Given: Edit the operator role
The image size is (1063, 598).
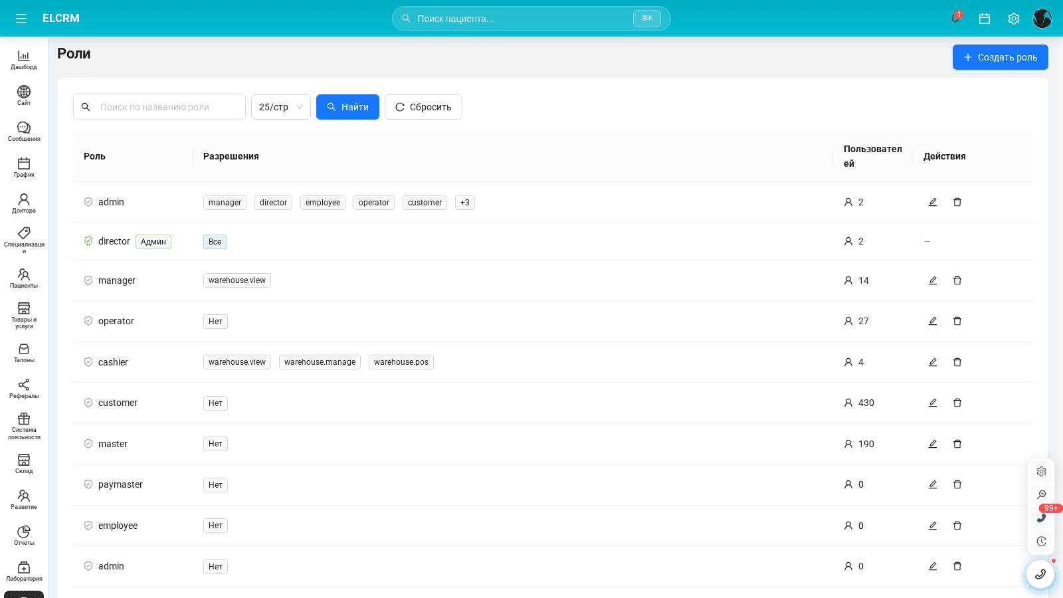Looking at the screenshot, I should pyautogui.click(x=933, y=321).
